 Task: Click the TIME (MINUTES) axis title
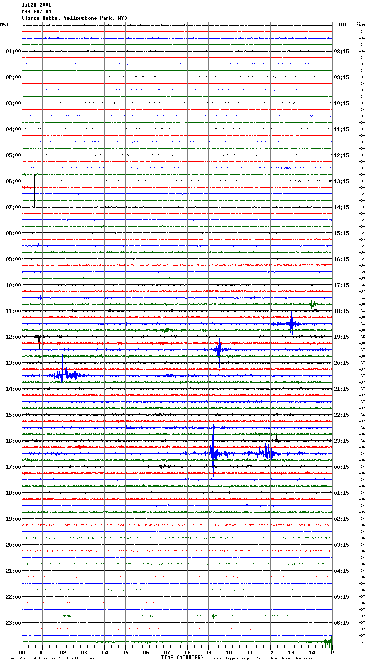click(182, 658)
